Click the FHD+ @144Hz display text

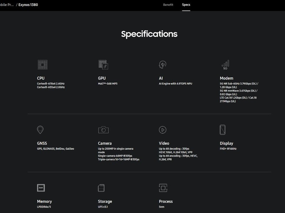(x=228, y=149)
